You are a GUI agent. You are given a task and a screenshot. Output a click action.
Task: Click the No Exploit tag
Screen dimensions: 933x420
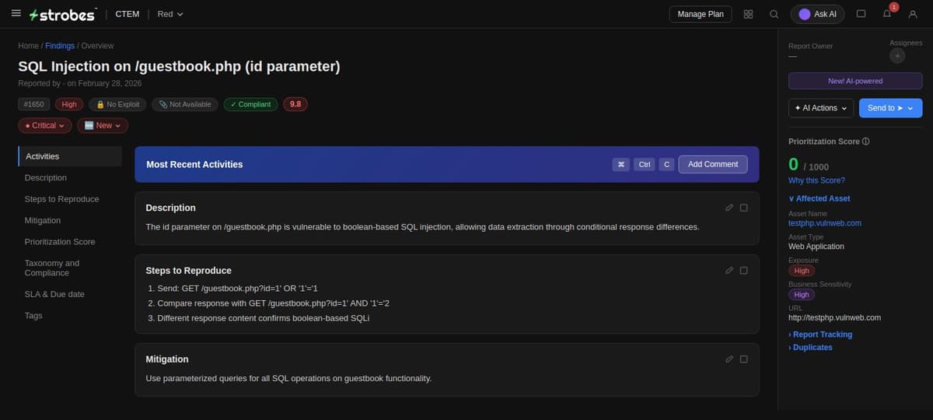117,104
